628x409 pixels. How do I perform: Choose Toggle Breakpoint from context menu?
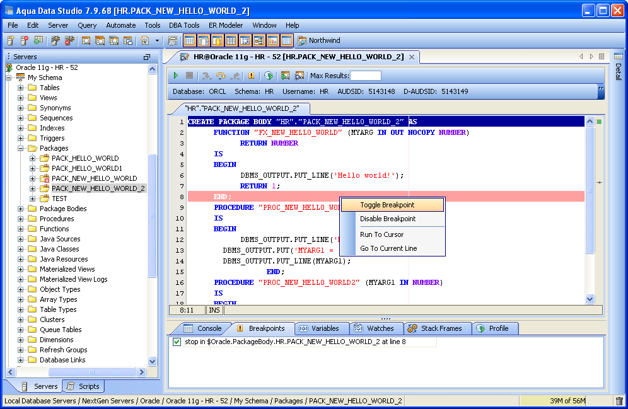coord(387,205)
